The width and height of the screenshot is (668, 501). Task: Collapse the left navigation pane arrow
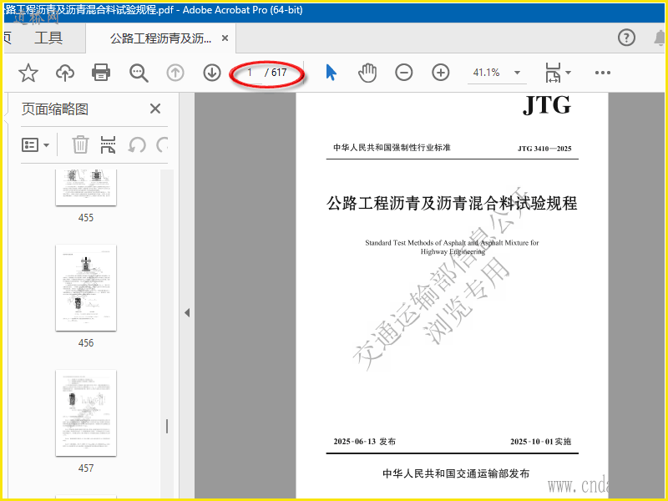click(187, 312)
